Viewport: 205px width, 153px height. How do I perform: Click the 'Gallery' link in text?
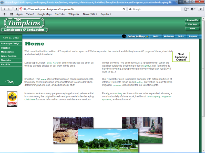click(118, 94)
